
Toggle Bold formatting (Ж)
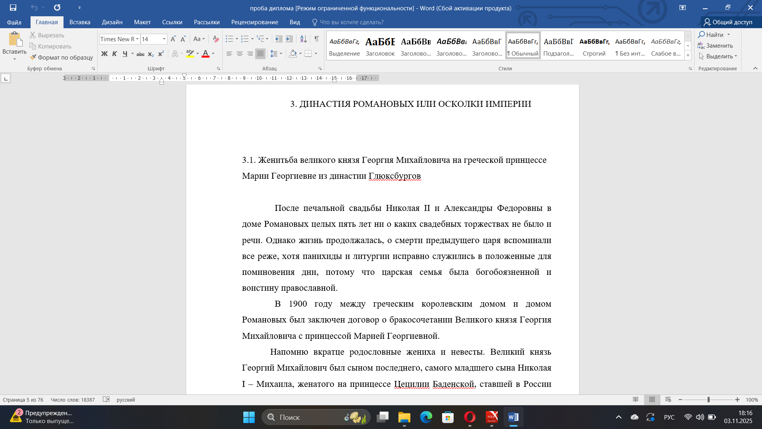(x=104, y=54)
